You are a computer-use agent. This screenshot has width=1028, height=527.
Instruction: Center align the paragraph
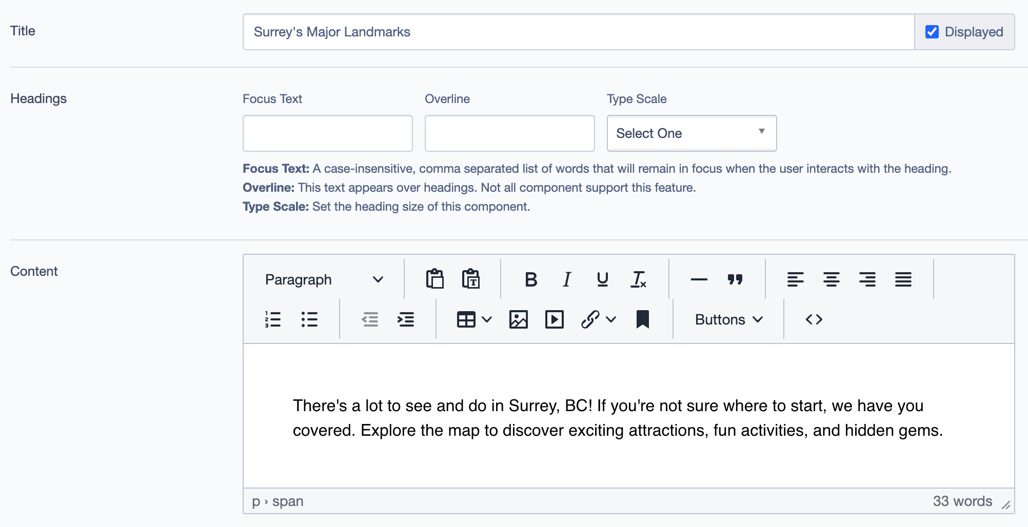tap(831, 279)
